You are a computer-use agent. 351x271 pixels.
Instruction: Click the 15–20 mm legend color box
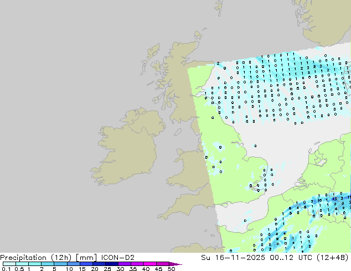[86, 264]
